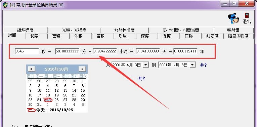Click the app icon in title bar
257x127 pixels.
5,5
